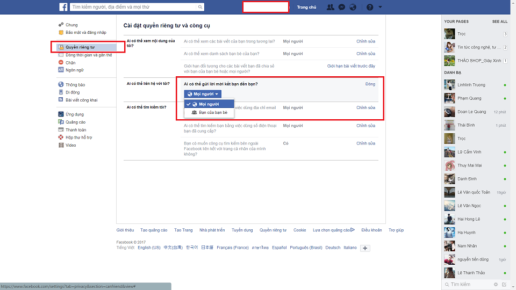Click Giới hạn bài viết trước đây link
Screen dimensions: 516x290
(351, 66)
